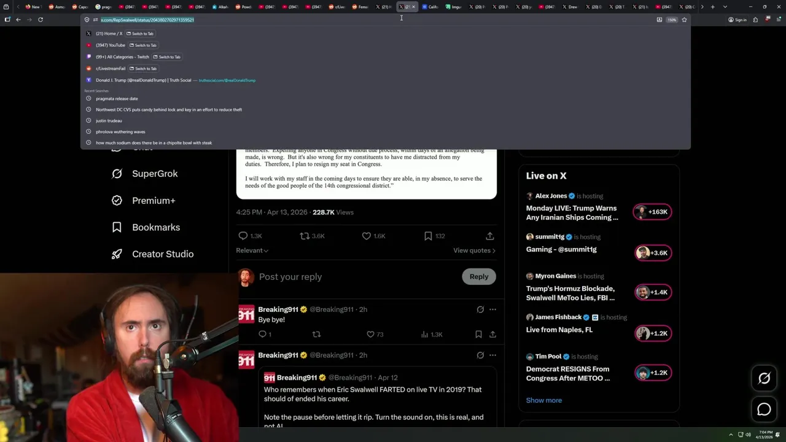This screenshot has width=786, height=442.
Task: Bookmark the post showing 132 bookmarks
Action: [434, 236]
